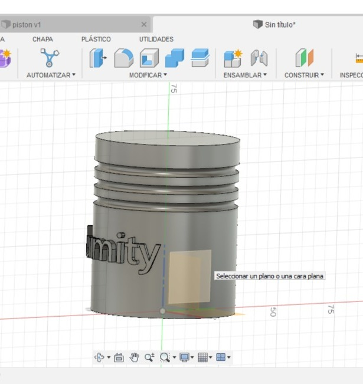Switch to the UTILIDADES ribbon tab
Viewport: 363px width, 384px height.
(x=156, y=39)
